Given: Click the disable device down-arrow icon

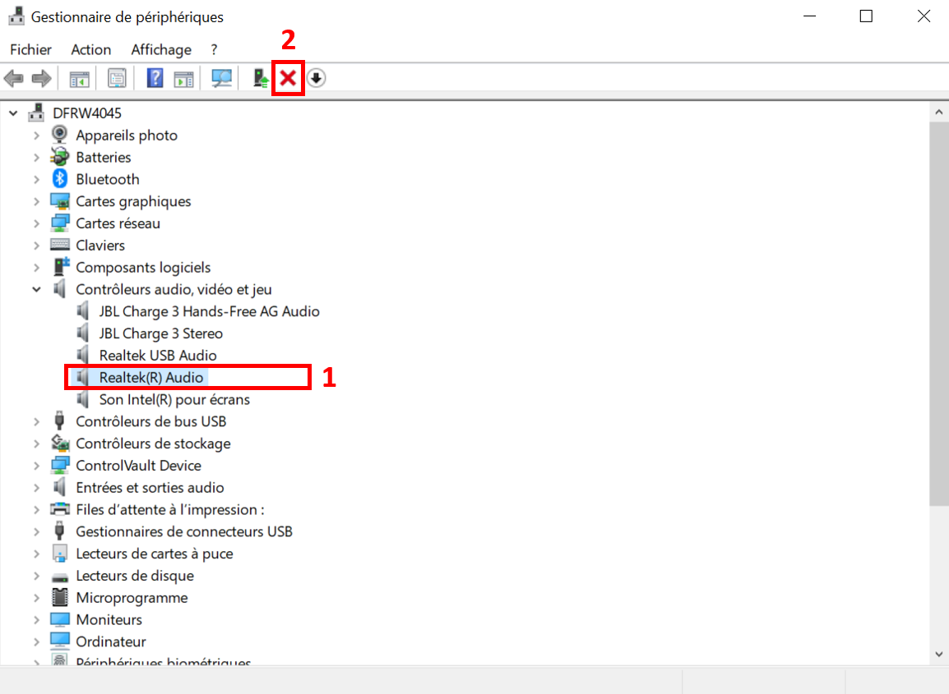Looking at the screenshot, I should pyautogui.click(x=317, y=78).
